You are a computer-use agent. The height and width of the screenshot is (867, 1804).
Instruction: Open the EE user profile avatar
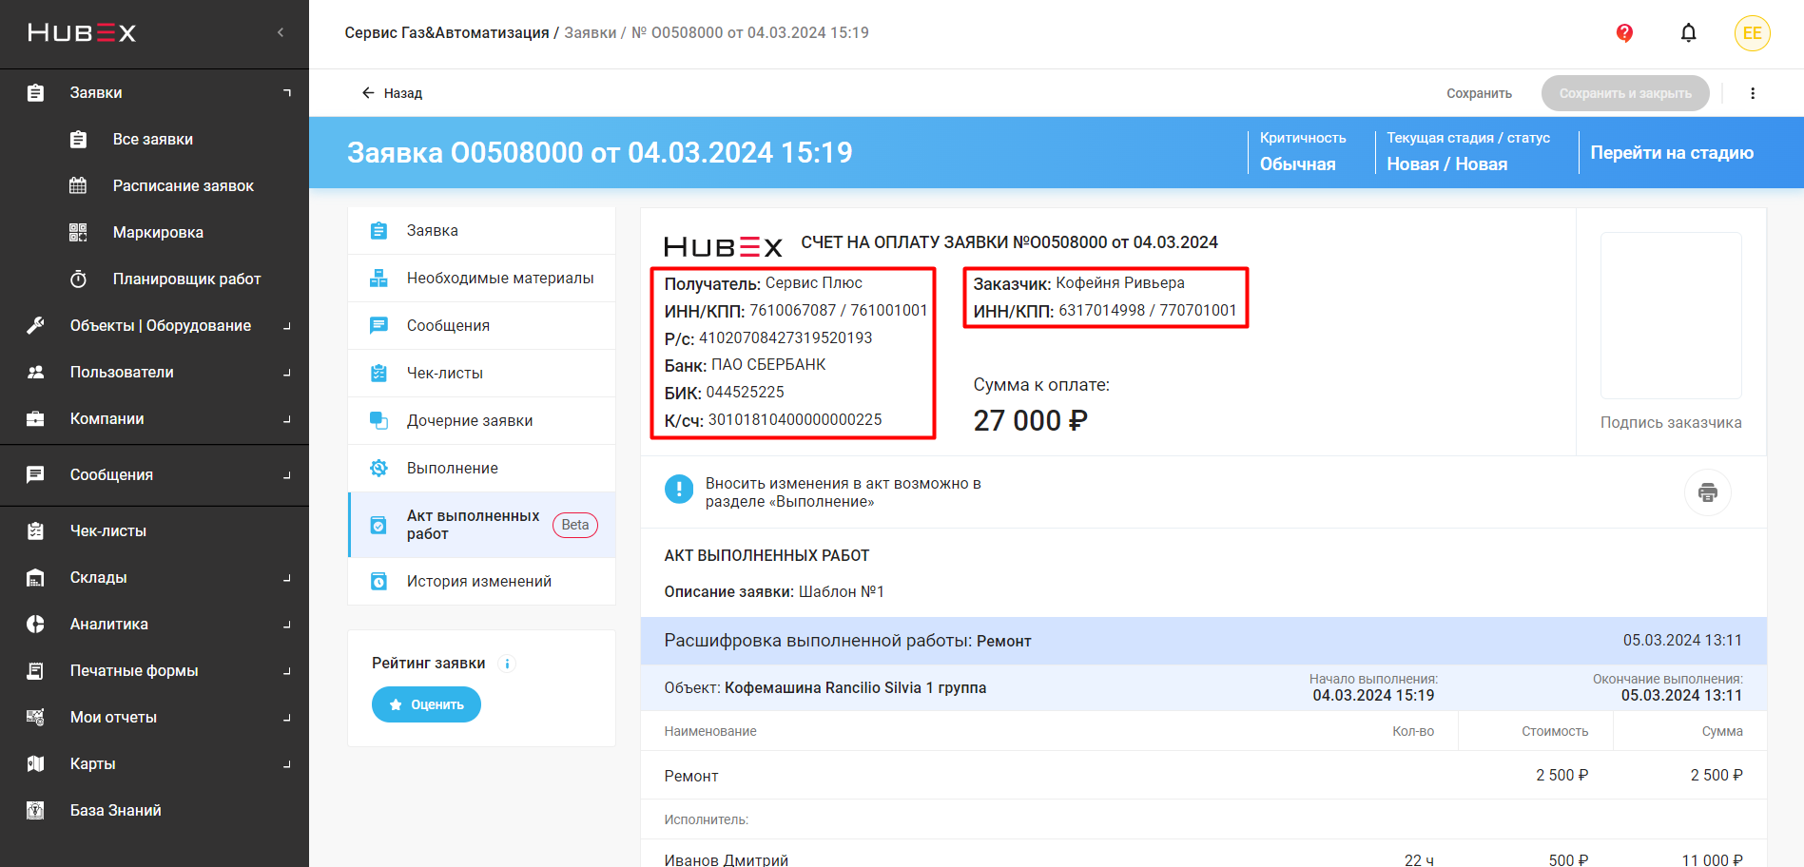point(1752,33)
